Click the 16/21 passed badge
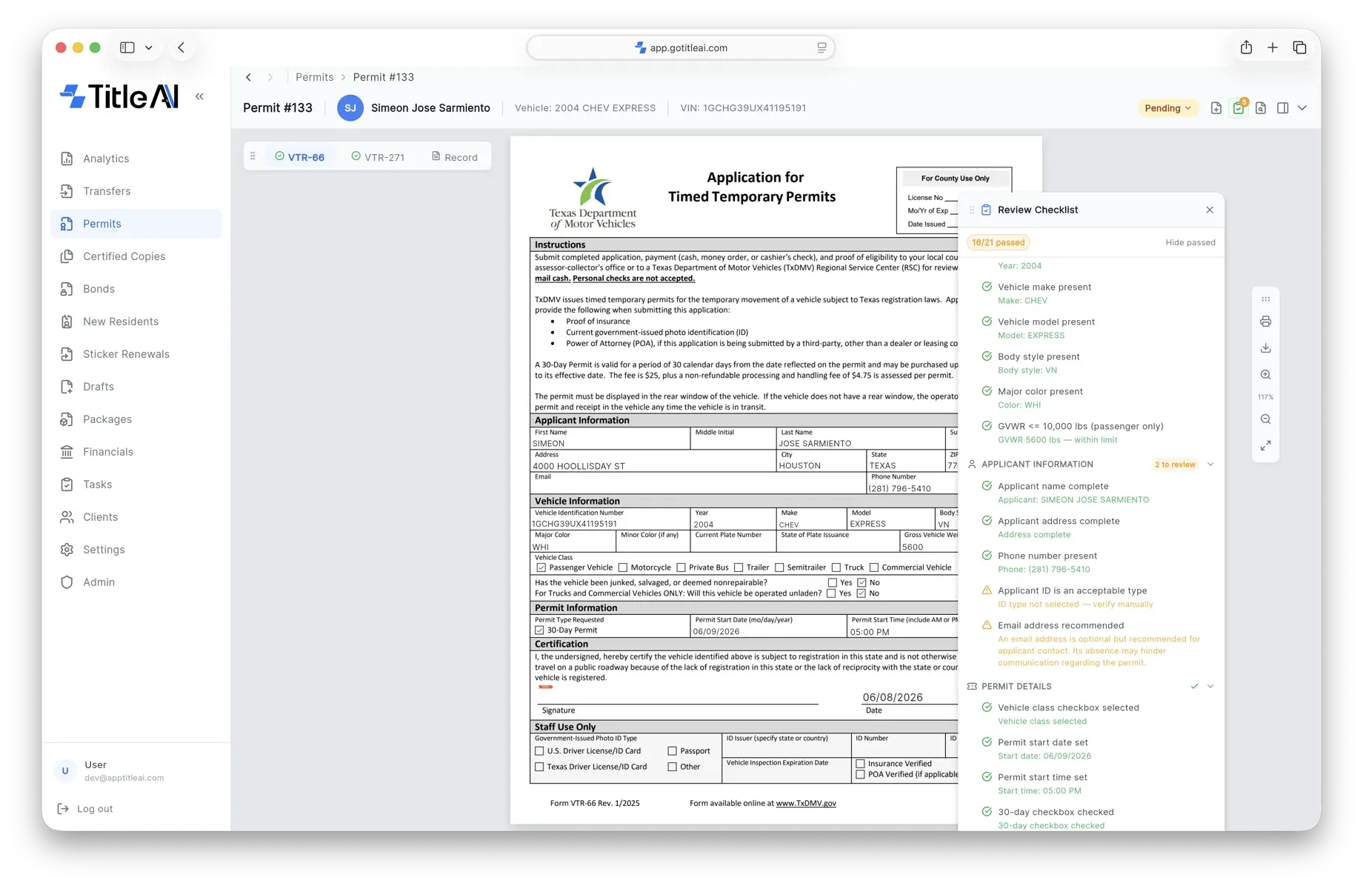The image size is (1363, 886). pyautogui.click(x=998, y=242)
